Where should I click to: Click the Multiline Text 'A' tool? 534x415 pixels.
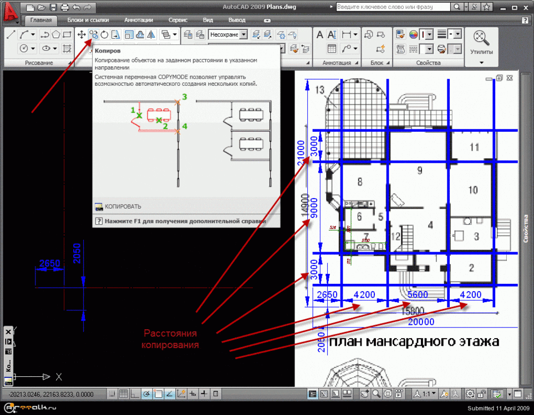[x=320, y=35]
